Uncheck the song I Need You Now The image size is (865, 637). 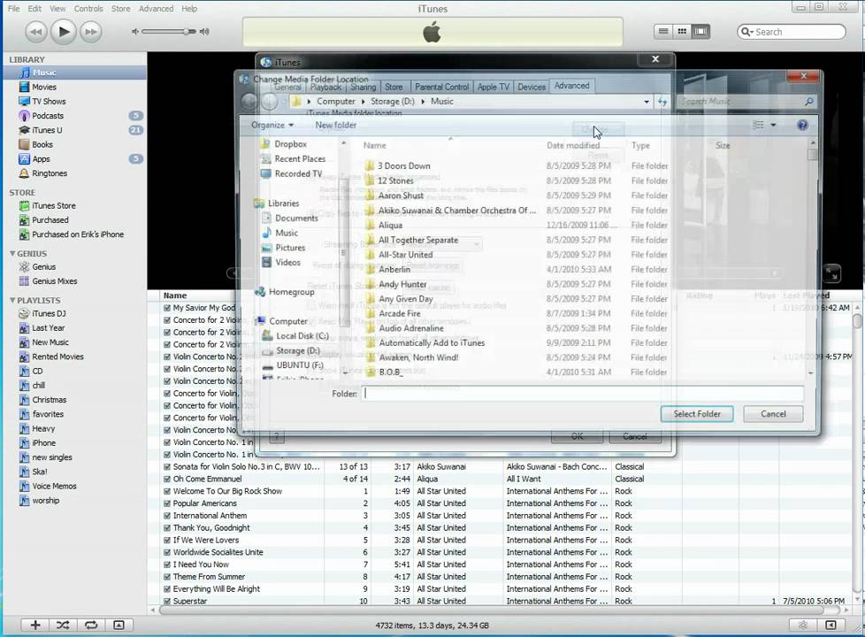click(x=166, y=564)
